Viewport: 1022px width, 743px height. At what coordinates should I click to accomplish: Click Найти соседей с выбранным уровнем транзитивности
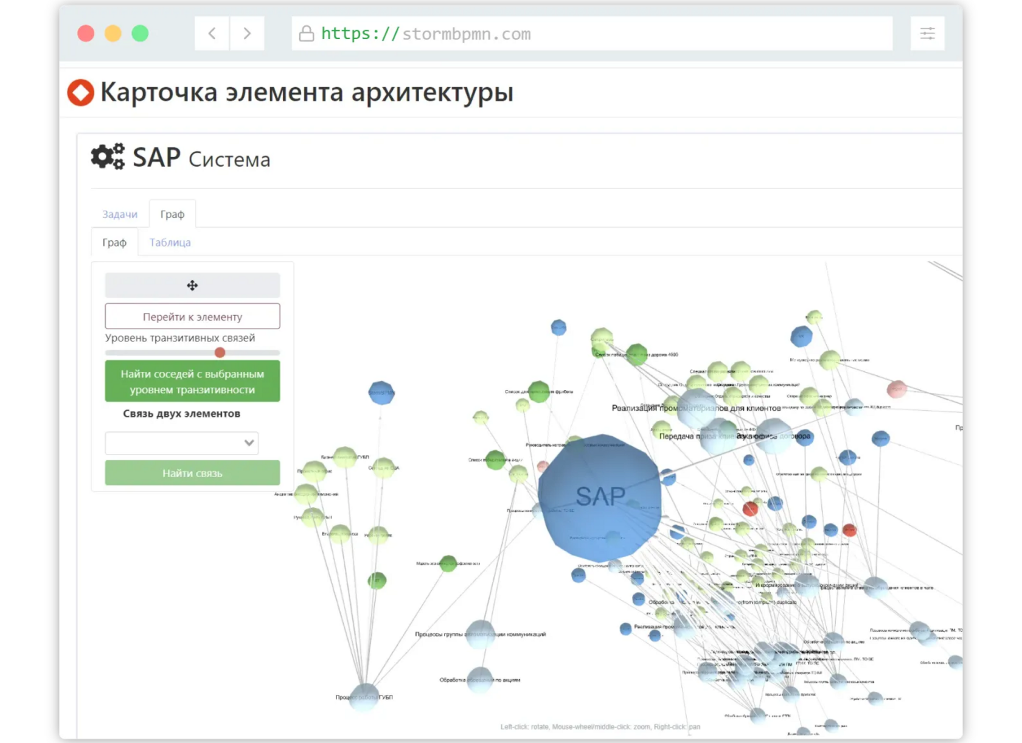coord(192,382)
